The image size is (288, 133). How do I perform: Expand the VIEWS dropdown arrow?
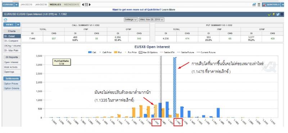[x=18, y=24]
